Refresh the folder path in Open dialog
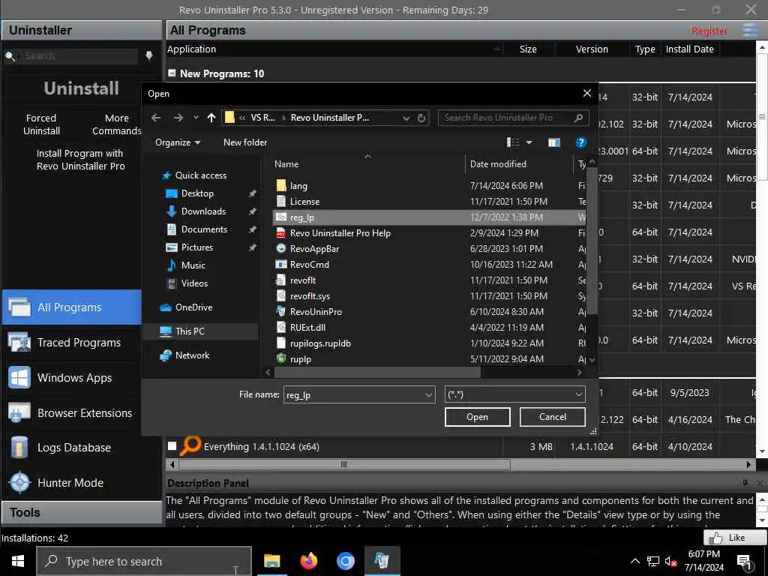This screenshot has height=576, width=768. click(x=421, y=118)
